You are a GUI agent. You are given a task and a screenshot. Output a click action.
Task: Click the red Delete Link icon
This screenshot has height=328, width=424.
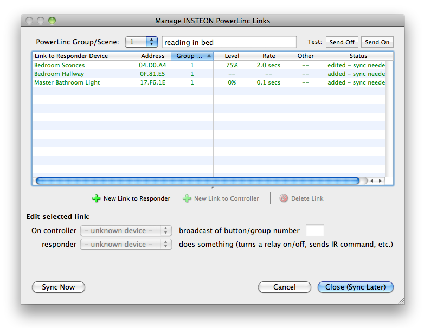284,198
